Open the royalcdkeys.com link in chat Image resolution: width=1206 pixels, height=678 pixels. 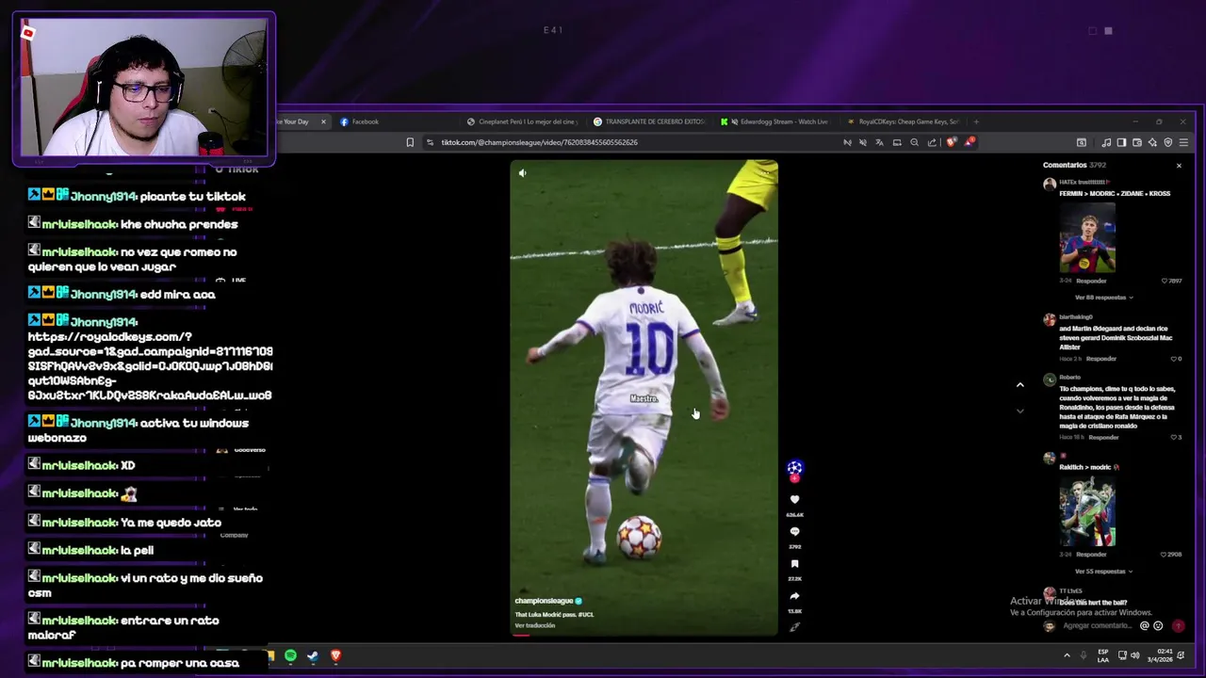coord(150,365)
